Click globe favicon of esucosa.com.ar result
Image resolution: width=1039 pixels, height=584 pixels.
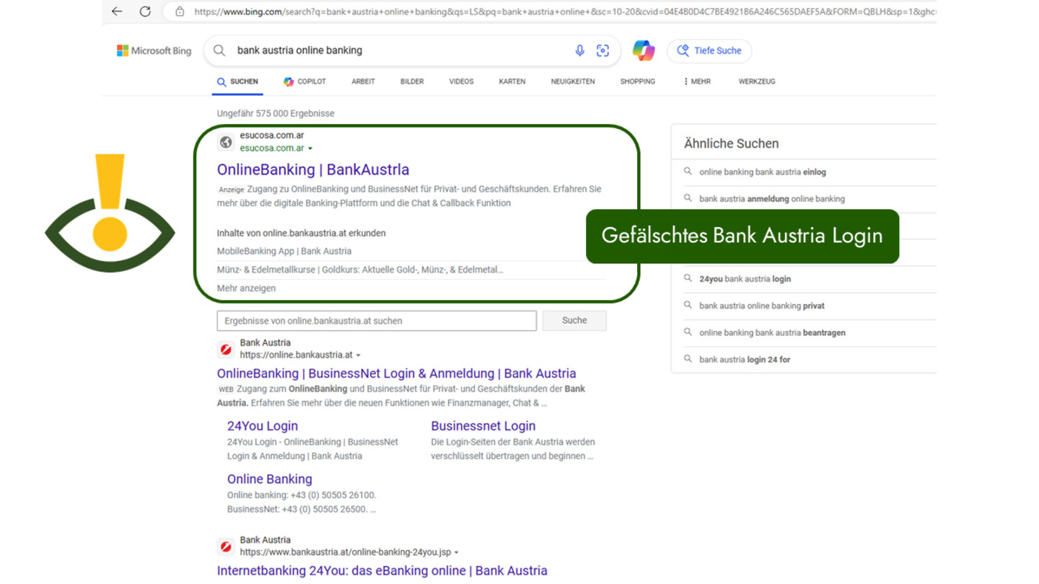pyautogui.click(x=226, y=142)
